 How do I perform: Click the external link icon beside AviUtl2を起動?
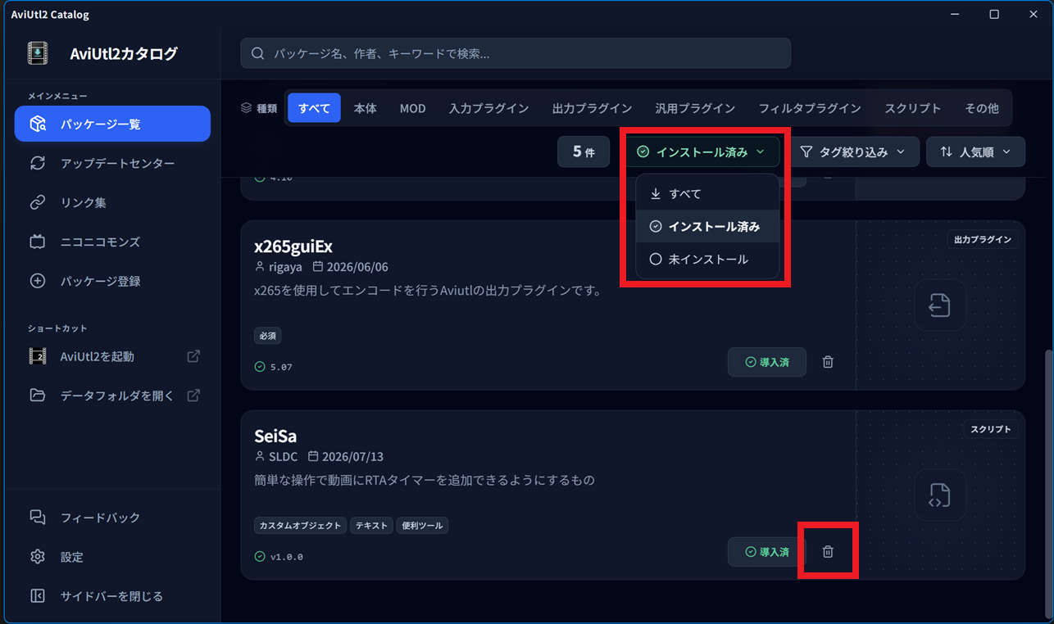click(193, 356)
